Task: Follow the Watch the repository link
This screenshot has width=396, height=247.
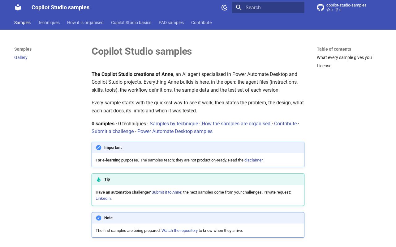Action: tap(179, 231)
